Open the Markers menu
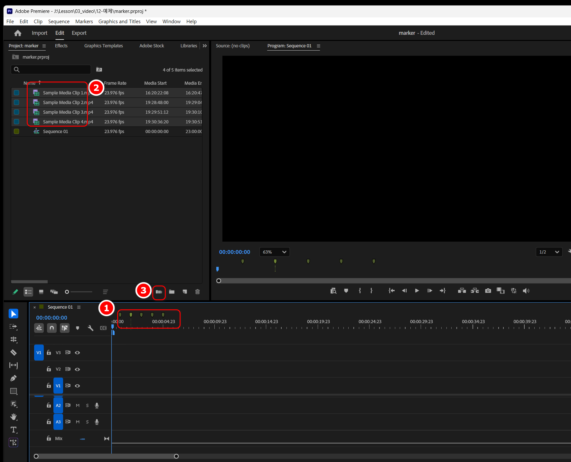 (84, 21)
